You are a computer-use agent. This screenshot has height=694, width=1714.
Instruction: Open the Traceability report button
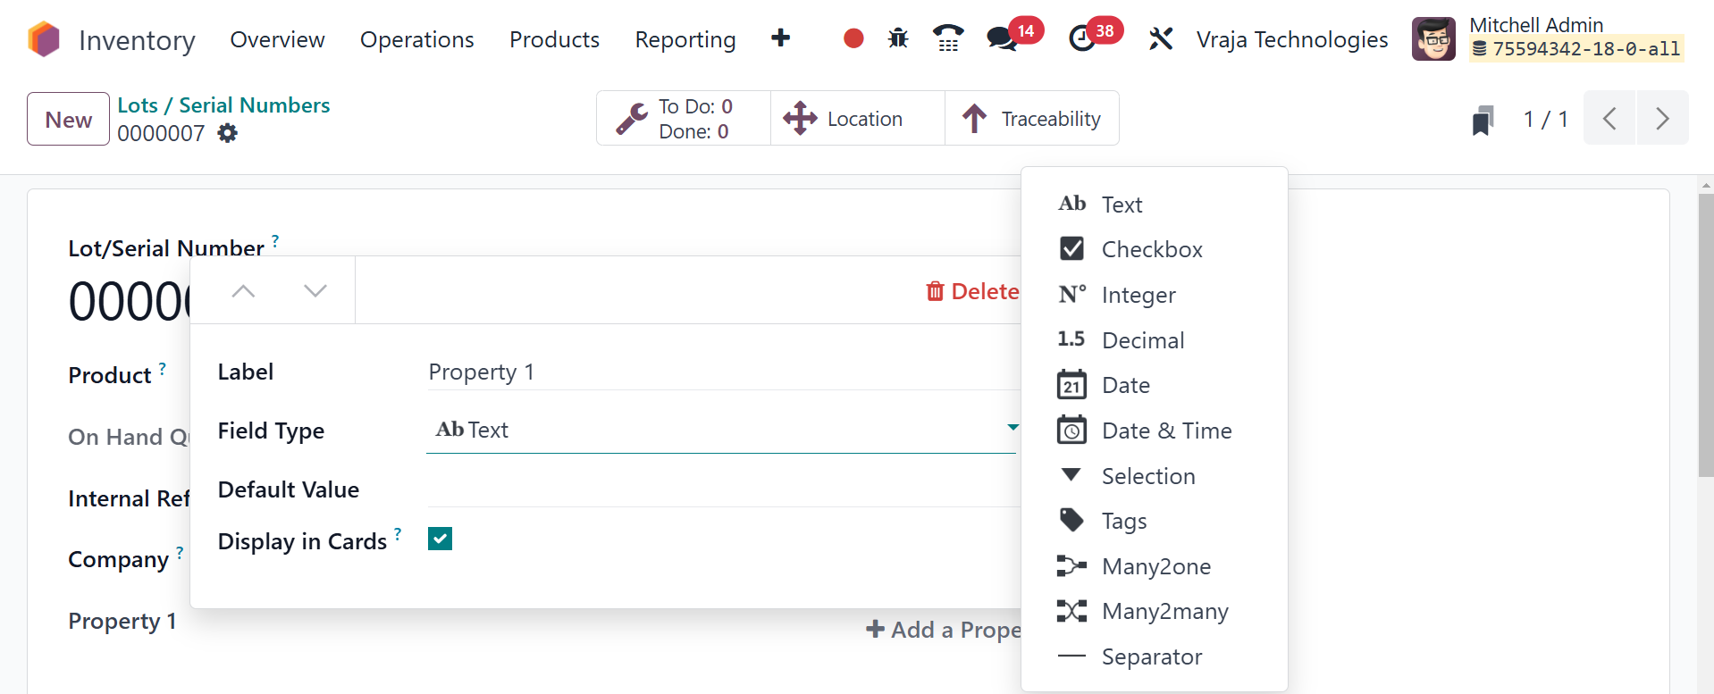click(1032, 119)
